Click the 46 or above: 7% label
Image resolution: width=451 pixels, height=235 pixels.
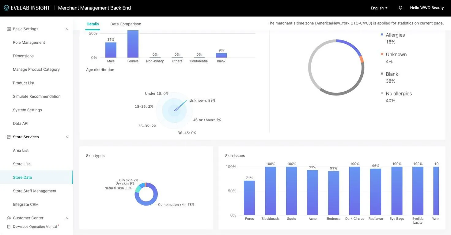coord(207,120)
